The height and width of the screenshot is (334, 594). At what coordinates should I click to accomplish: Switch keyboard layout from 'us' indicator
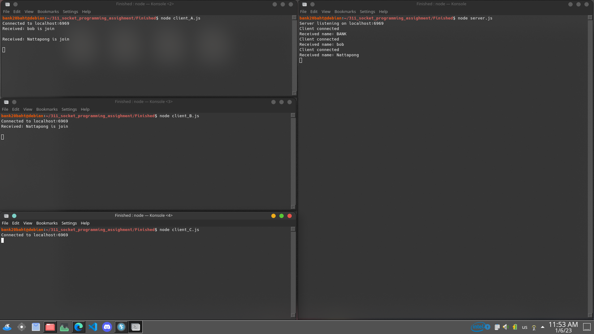pyautogui.click(x=525, y=327)
